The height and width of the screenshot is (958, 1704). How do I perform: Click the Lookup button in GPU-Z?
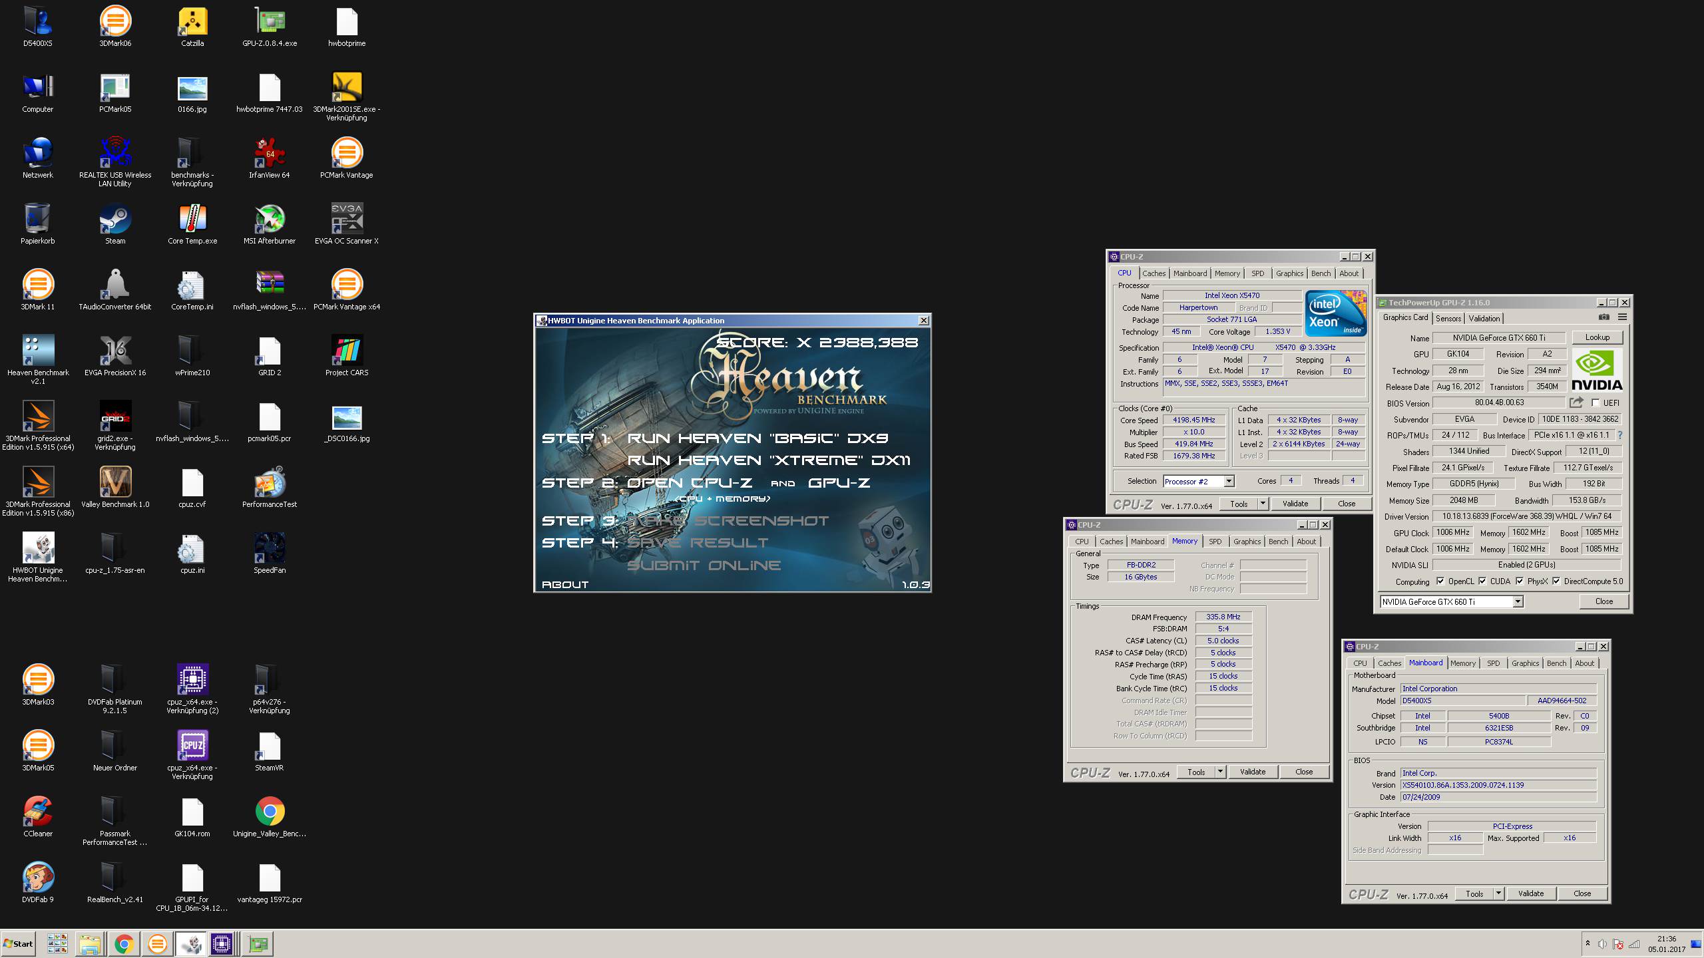(1597, 337)
